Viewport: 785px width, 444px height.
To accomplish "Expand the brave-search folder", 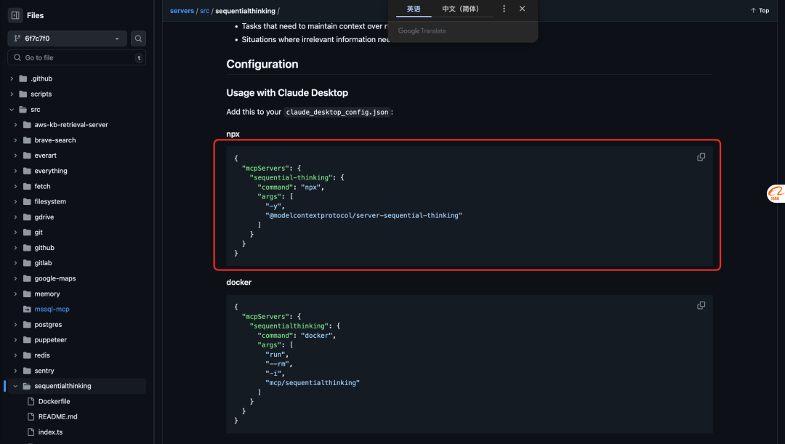I will [x=15, y=140].
